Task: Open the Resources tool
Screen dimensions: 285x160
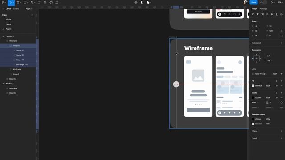Action: tap(45, 2)
